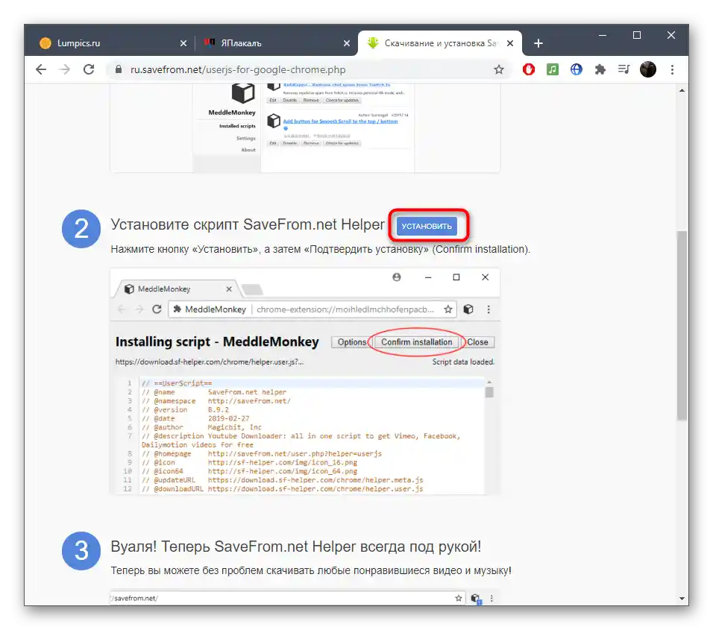This screenshot has height=630, width=713.
Task: Click the blue УСТАНОВИТЬ install button
Action: click(x=427, y=226)
